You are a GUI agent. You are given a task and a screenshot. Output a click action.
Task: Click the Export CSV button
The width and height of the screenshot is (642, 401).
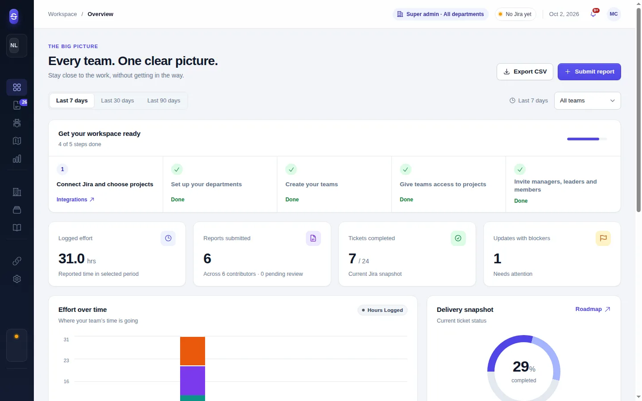click(525, 72)
